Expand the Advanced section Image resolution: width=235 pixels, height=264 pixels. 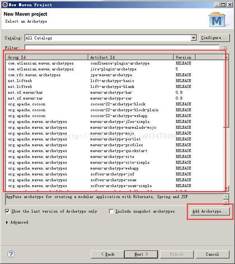(7, 222)
